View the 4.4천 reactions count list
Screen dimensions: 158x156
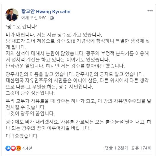[x=27, y=148]
